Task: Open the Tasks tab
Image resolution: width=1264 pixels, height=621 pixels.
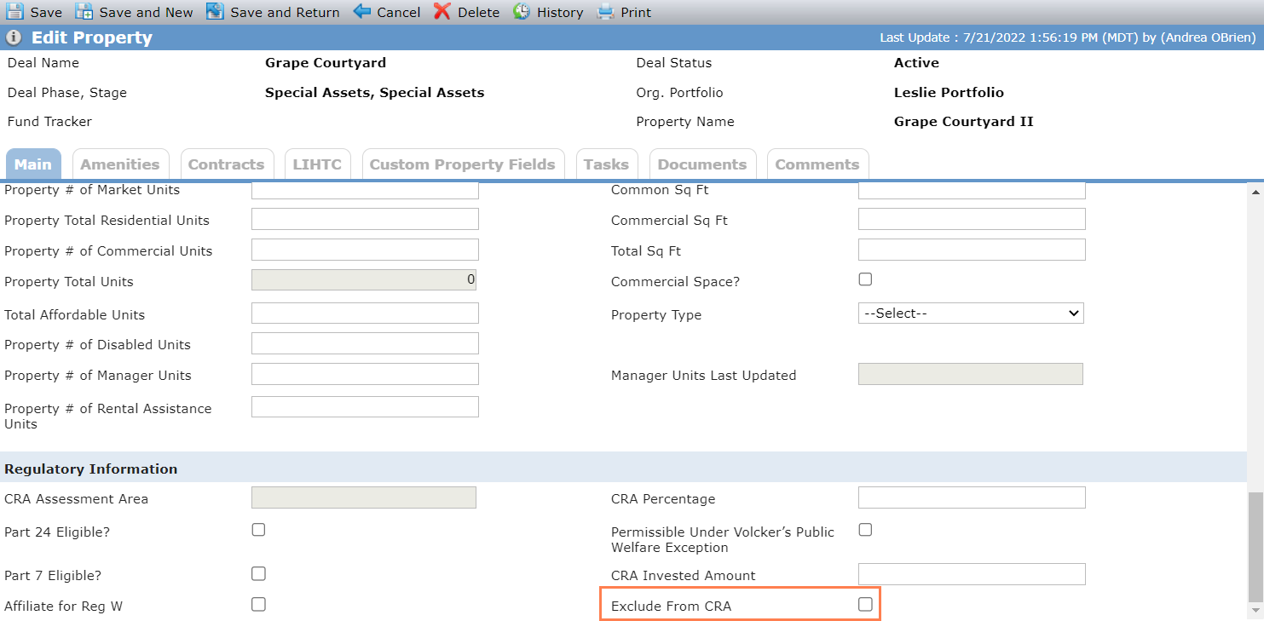Action: 606,164
